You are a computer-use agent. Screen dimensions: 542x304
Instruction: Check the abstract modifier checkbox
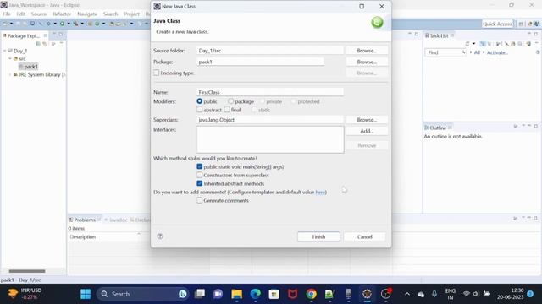pos(200,110)
